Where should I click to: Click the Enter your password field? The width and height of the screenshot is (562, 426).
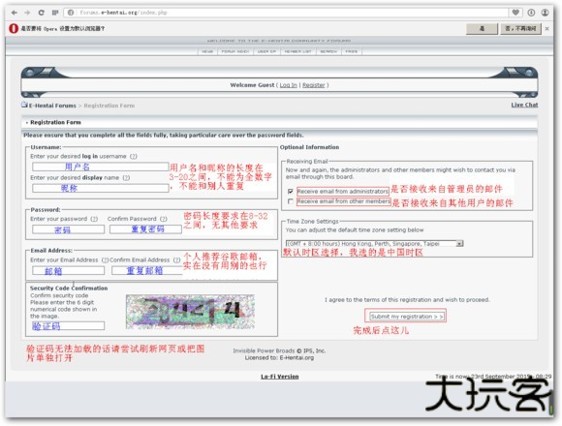click(x=68, y=229)
